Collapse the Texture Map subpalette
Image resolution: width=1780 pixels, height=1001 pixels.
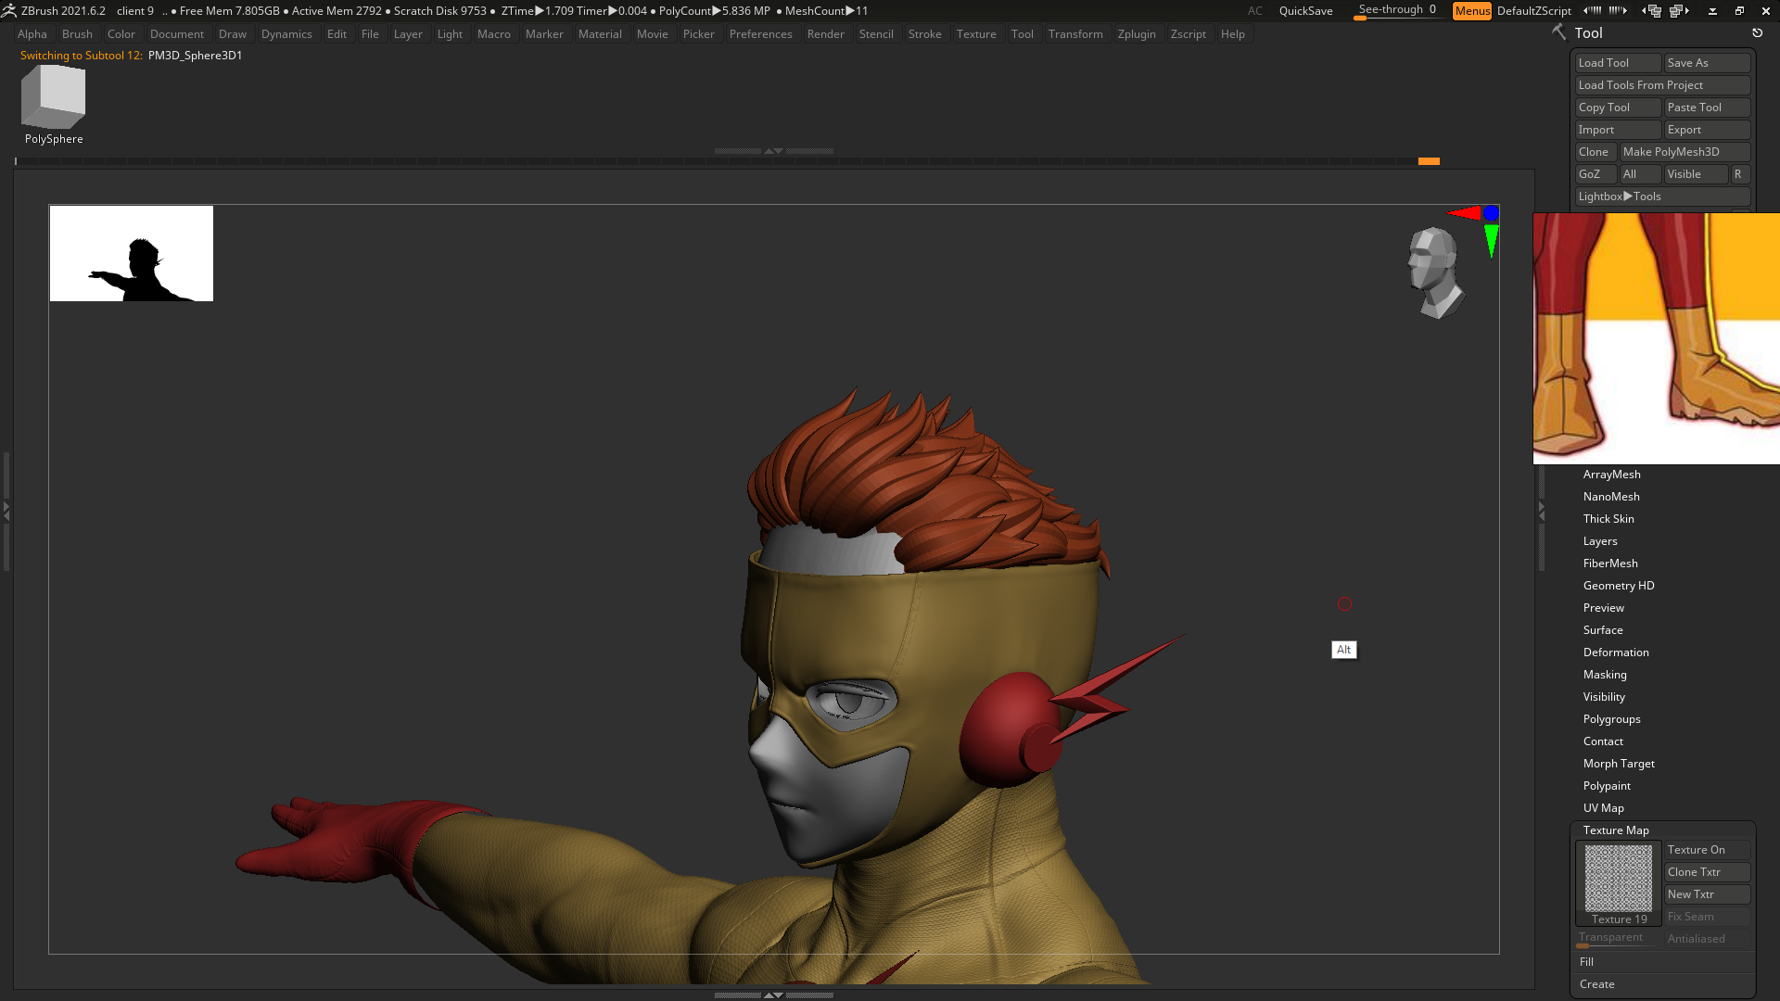[x=1615, y=830]
